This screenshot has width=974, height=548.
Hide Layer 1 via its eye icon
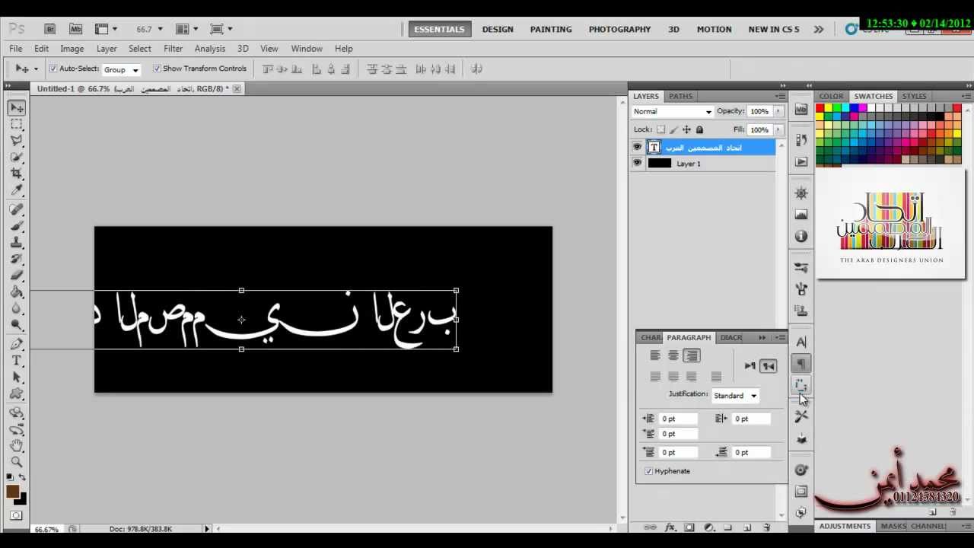pos(637,163)
